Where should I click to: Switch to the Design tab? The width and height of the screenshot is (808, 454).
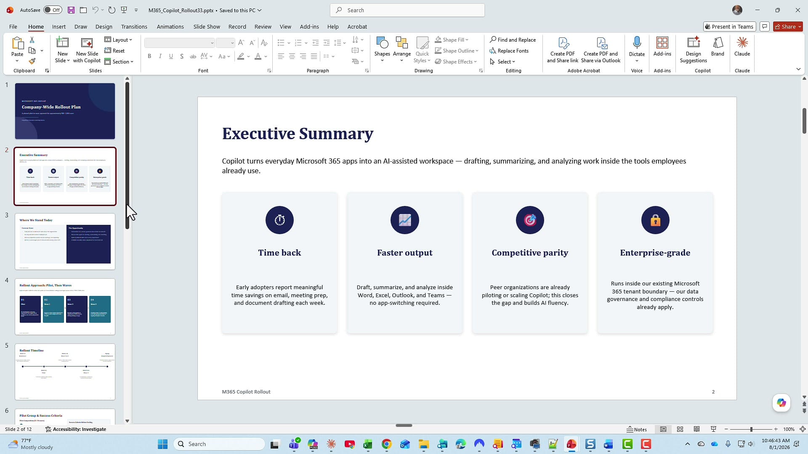(x=104, y=26)
